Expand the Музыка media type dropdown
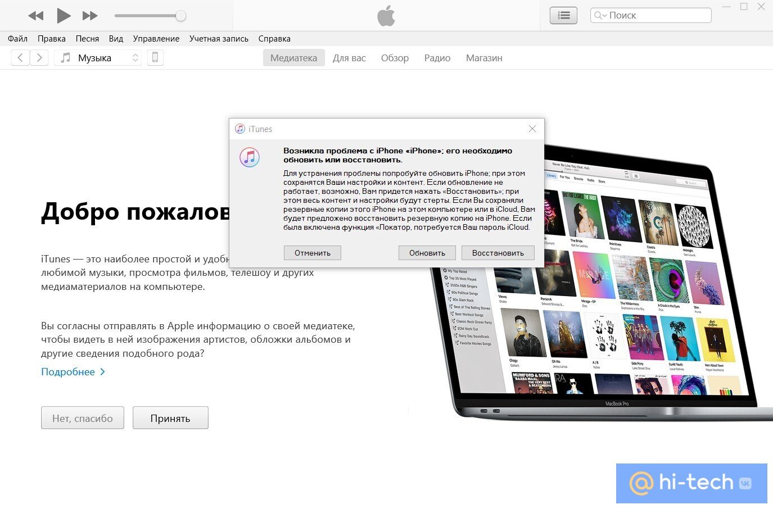 [98, 57]
